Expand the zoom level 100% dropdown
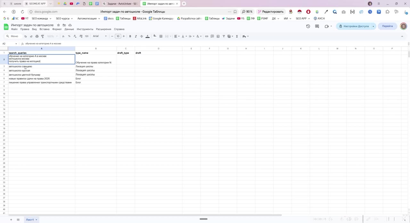The height and width of the screenshot is (223, 410). (x=53, y=36)
